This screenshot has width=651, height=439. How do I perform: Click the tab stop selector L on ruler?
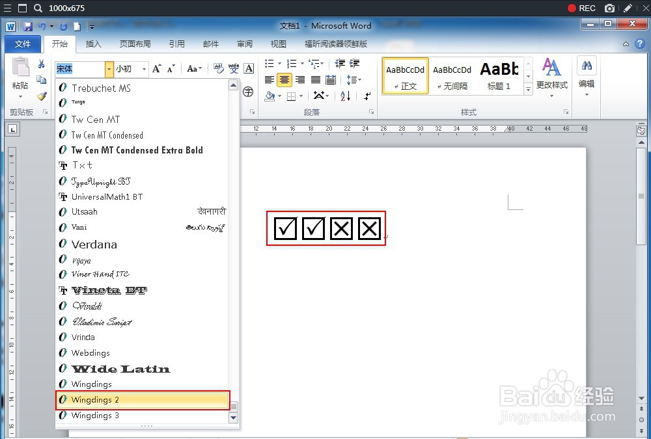coord(12,129)
